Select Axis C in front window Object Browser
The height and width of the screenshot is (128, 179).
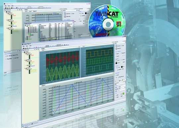click(30, 65)
